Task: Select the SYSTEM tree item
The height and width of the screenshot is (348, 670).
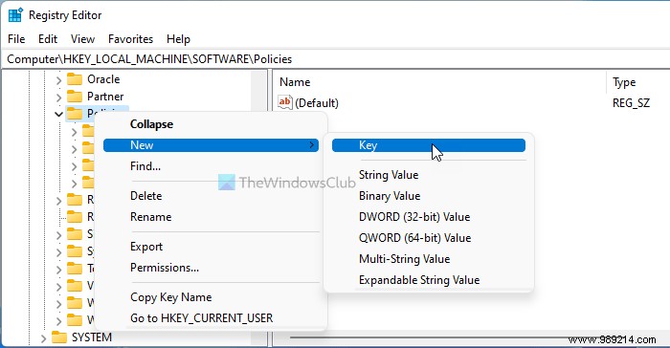Action: click(x=92, y=337)
